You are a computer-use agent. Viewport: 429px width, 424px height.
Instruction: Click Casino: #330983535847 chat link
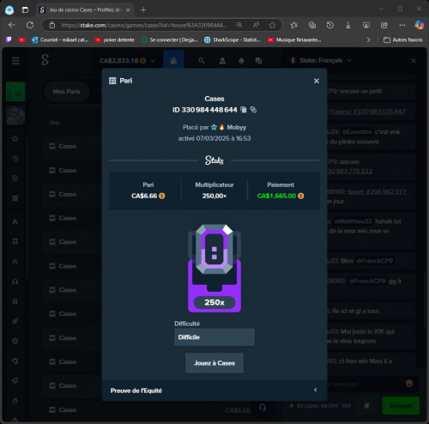tap(368, 112)
